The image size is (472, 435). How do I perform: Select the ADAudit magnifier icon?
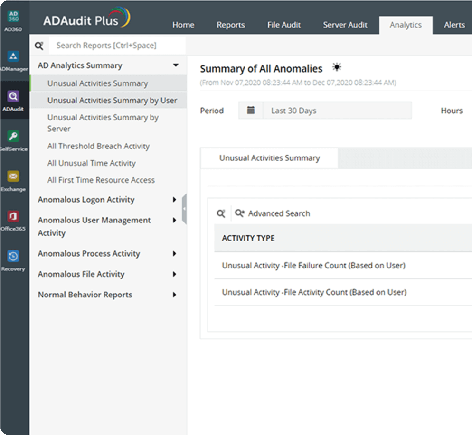click(x=14, y=97)
